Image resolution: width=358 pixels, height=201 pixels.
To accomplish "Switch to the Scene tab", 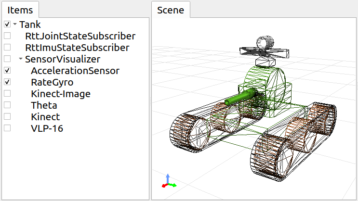I will 171,10.
